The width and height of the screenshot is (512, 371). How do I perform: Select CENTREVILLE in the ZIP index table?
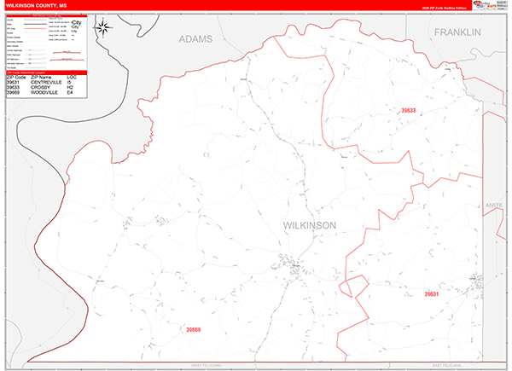(x=46, y=83)
